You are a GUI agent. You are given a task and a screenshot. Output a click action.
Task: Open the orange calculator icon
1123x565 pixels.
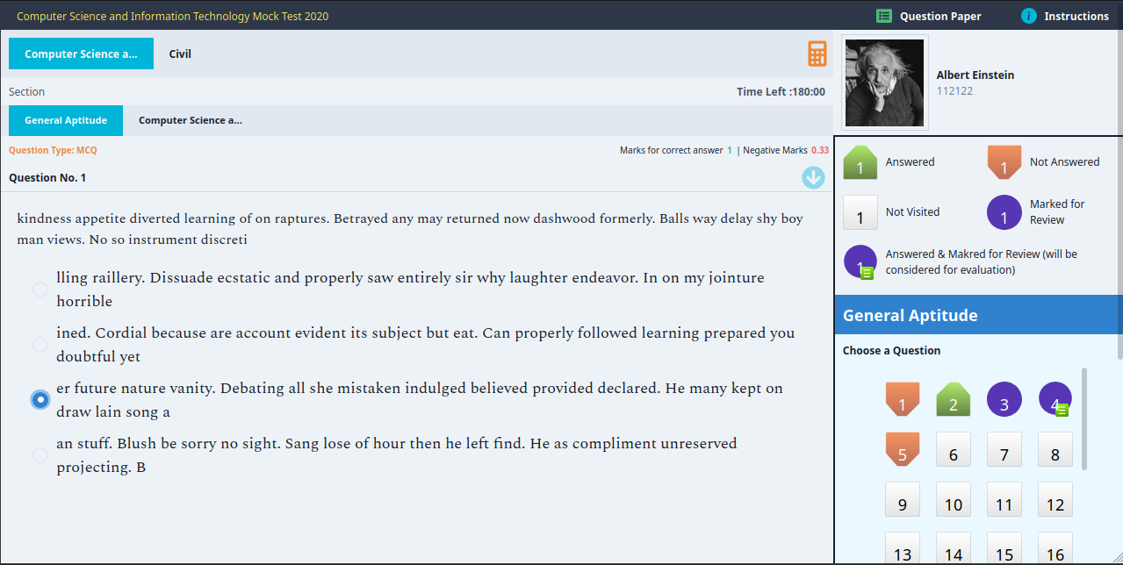[x=817, y=54]
